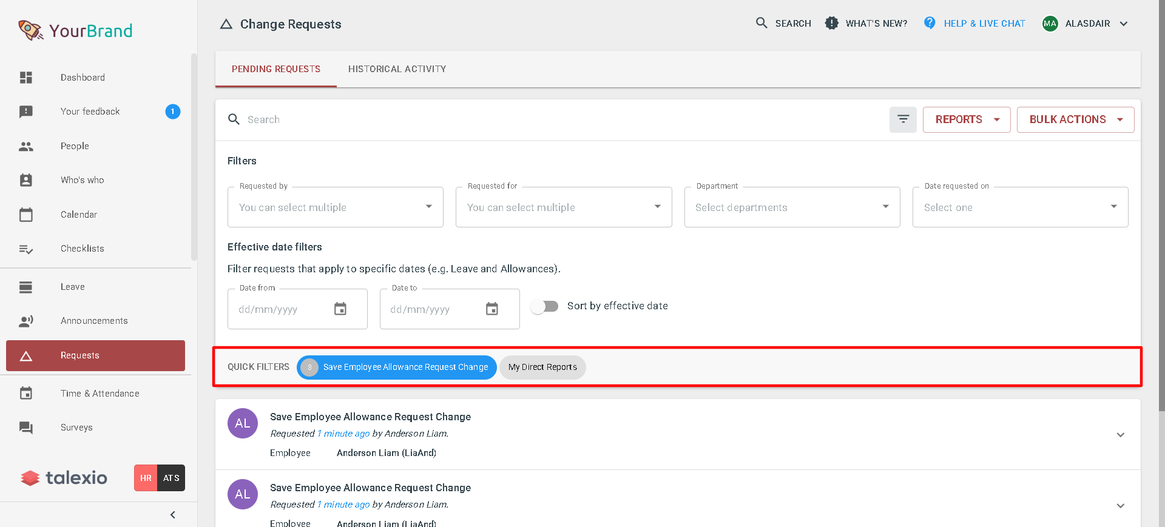Click the SEARCH link in header
Viewport: 1165px width, 527px height.
click(793, 24)
